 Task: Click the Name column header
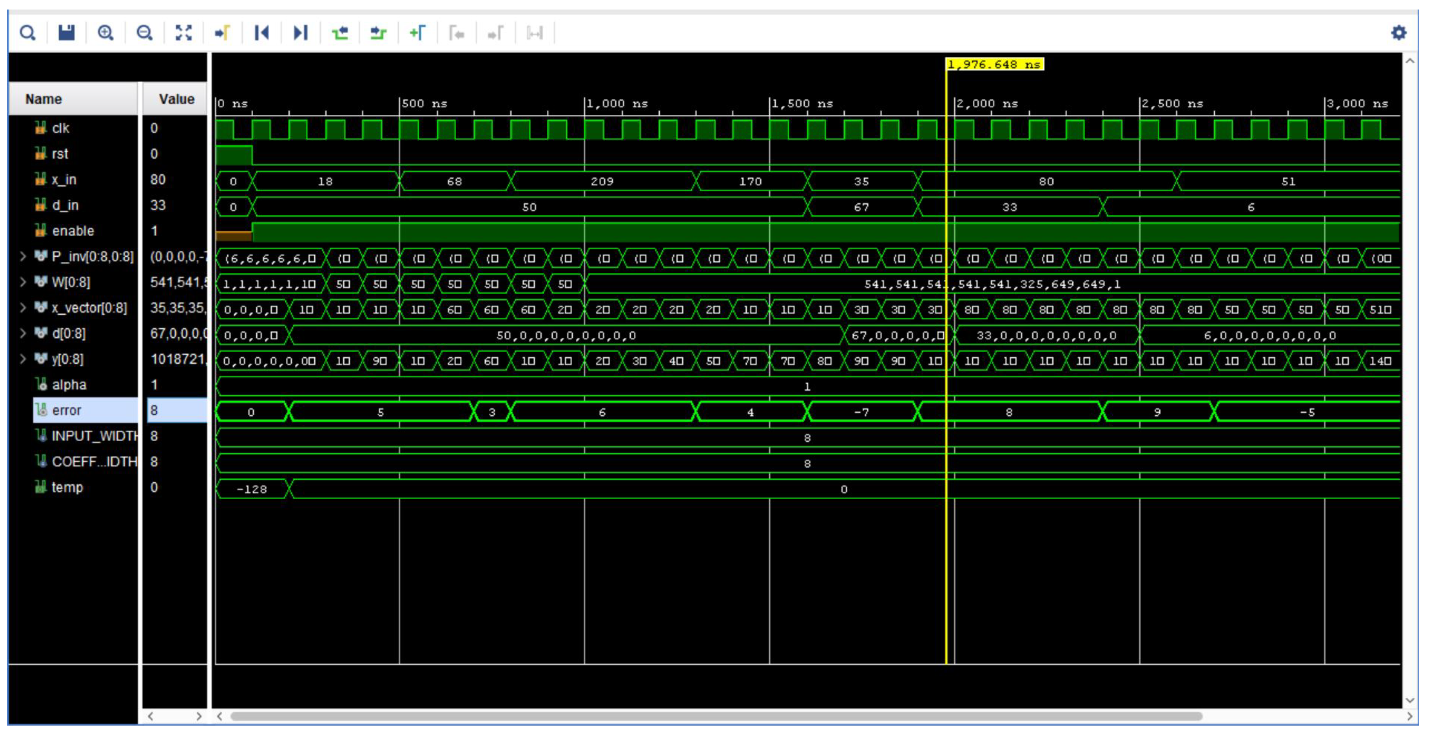point(43,99)
